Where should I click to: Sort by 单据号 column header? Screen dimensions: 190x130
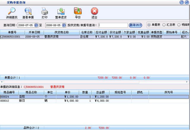pos(12,32)
